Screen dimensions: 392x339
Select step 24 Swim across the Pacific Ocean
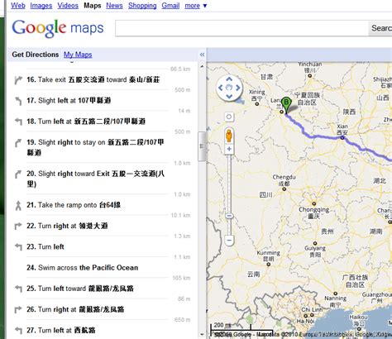click(x=83, y=268)
